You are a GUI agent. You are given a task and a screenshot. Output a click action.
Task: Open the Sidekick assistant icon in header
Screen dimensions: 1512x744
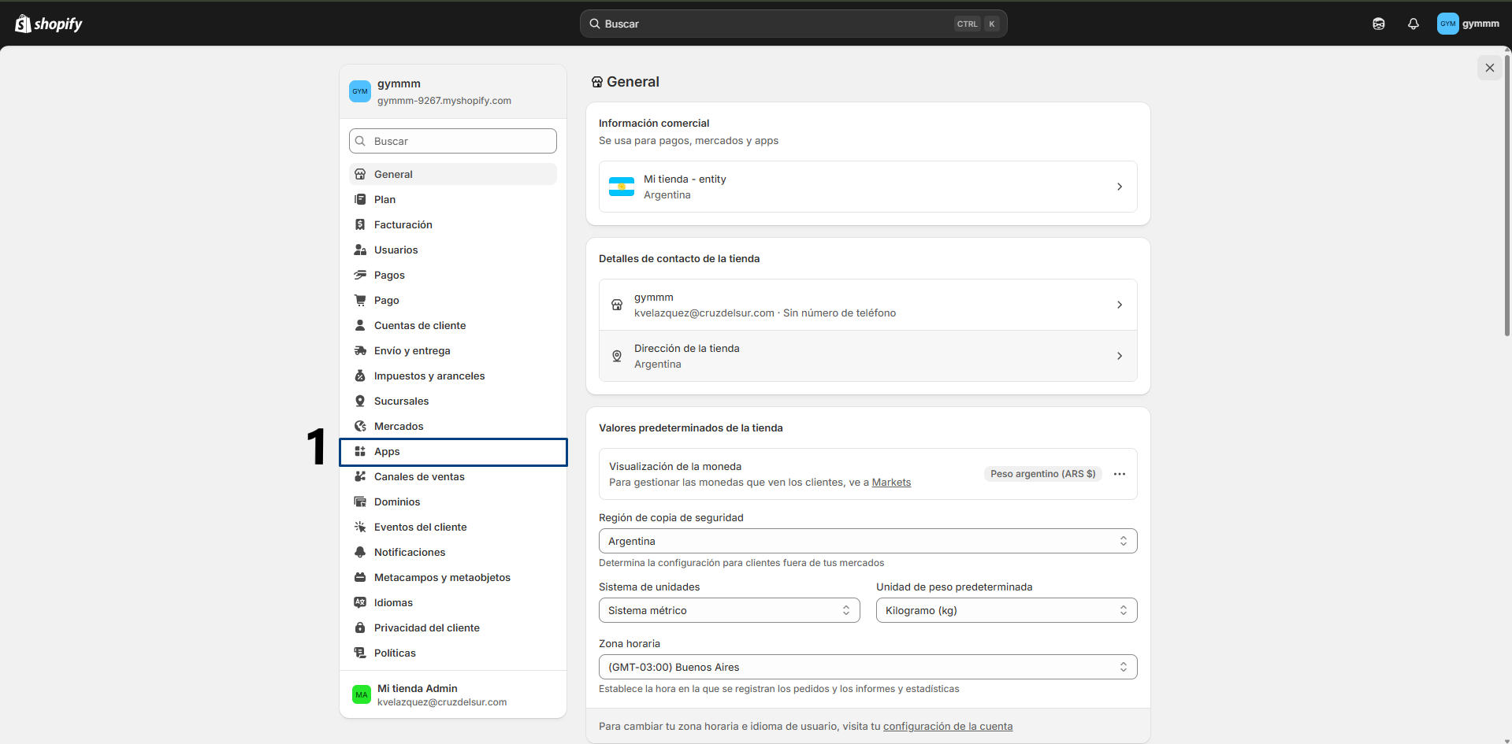[1378, 24]
